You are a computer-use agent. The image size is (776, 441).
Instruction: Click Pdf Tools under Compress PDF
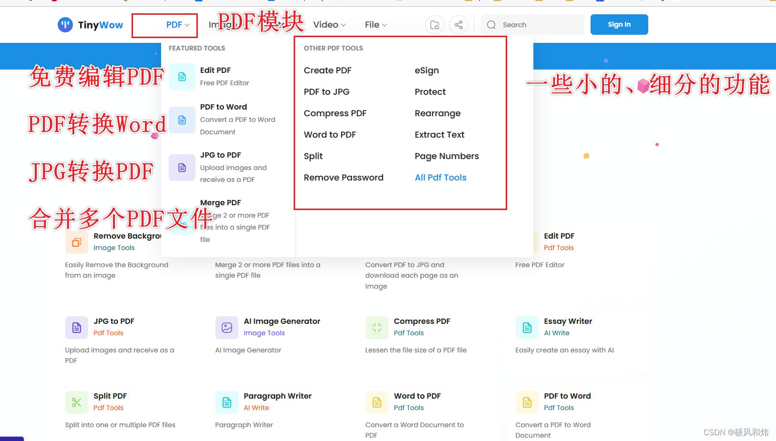click(x=409, y=333)
